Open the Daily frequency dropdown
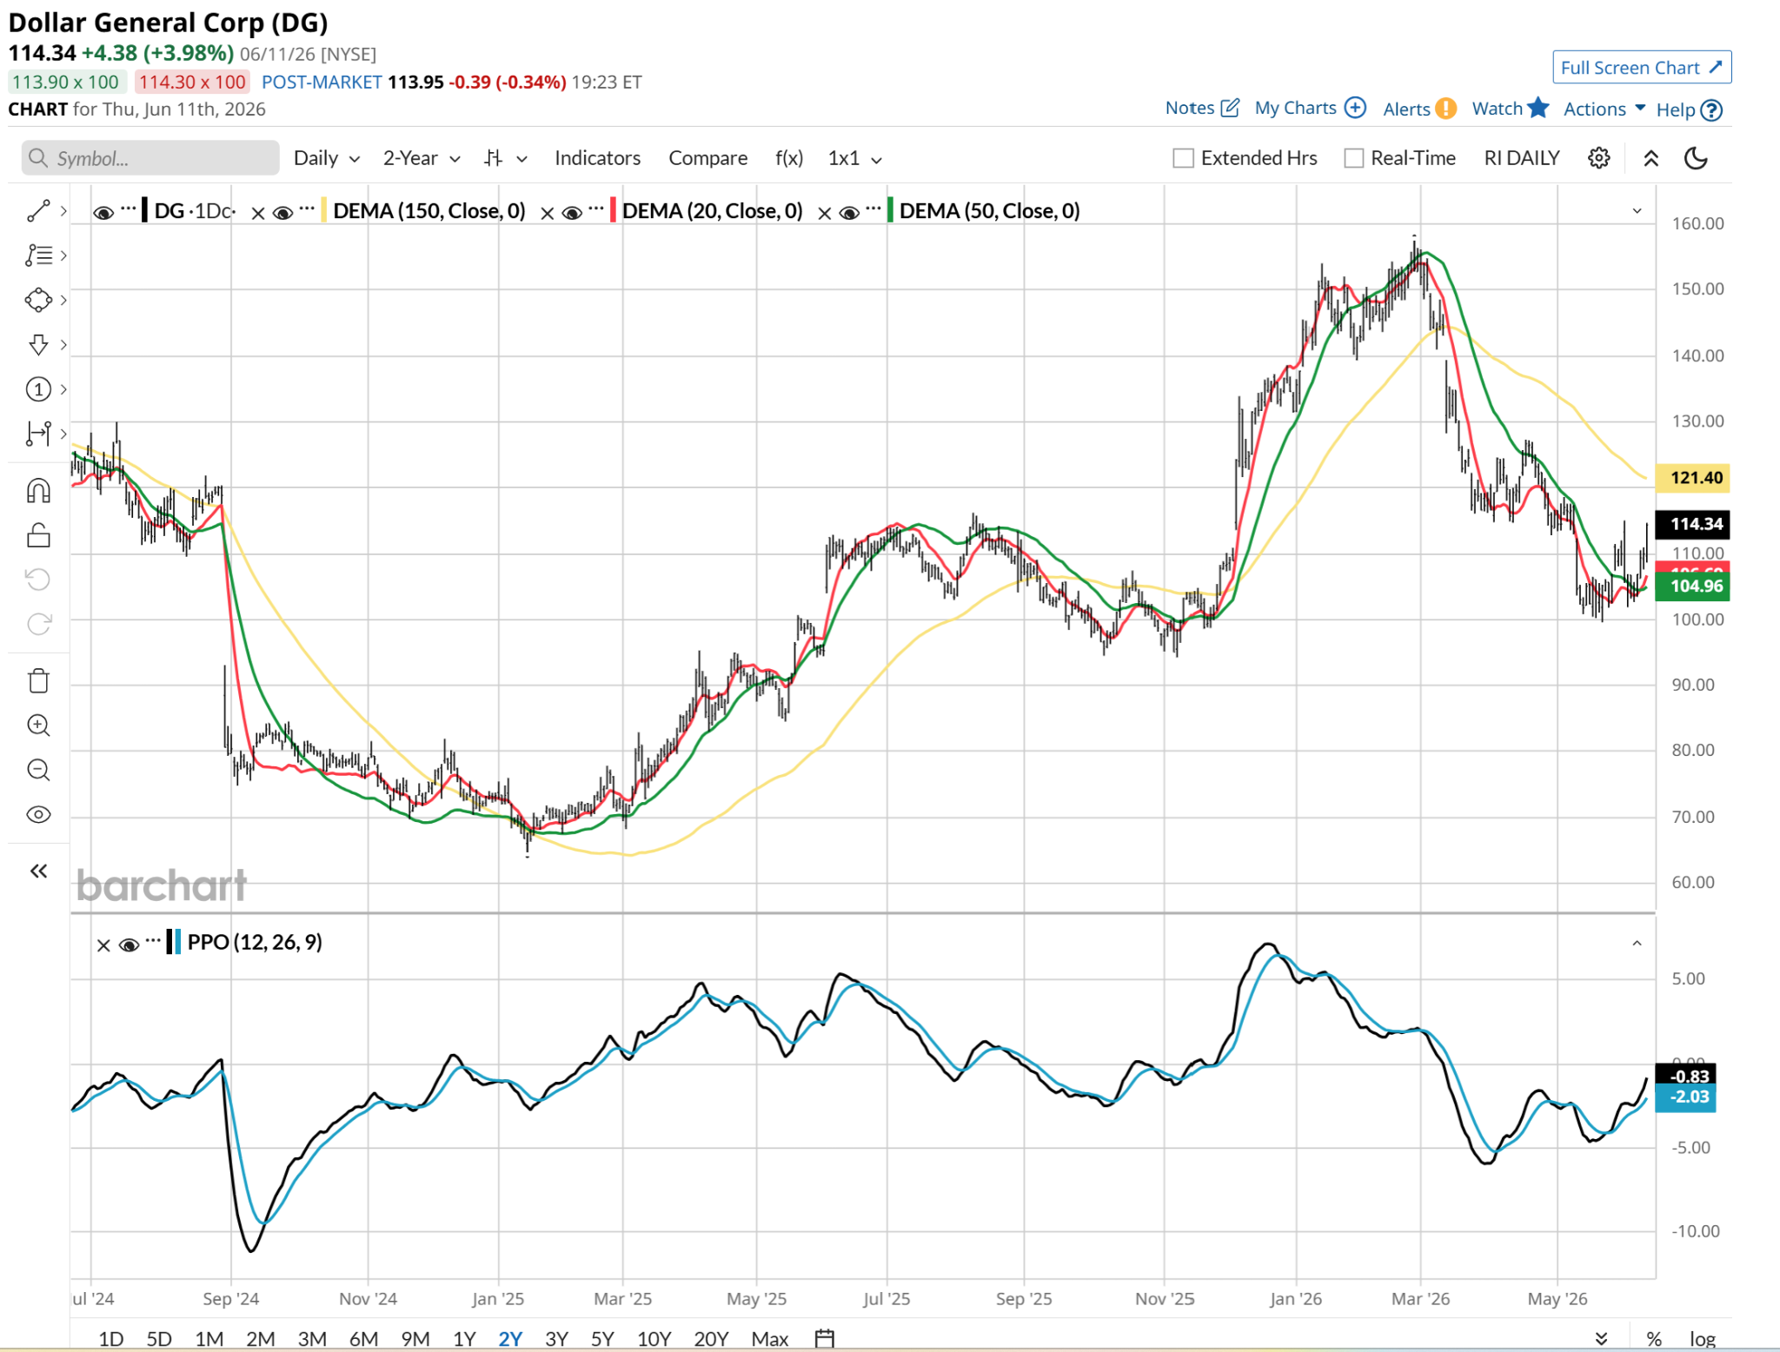 tap(327, 158)
